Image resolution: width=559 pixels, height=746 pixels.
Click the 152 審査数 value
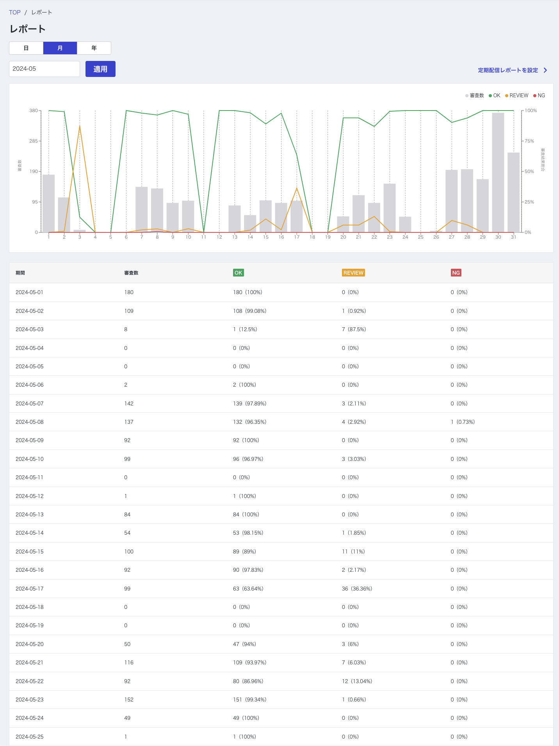[129, 700]
